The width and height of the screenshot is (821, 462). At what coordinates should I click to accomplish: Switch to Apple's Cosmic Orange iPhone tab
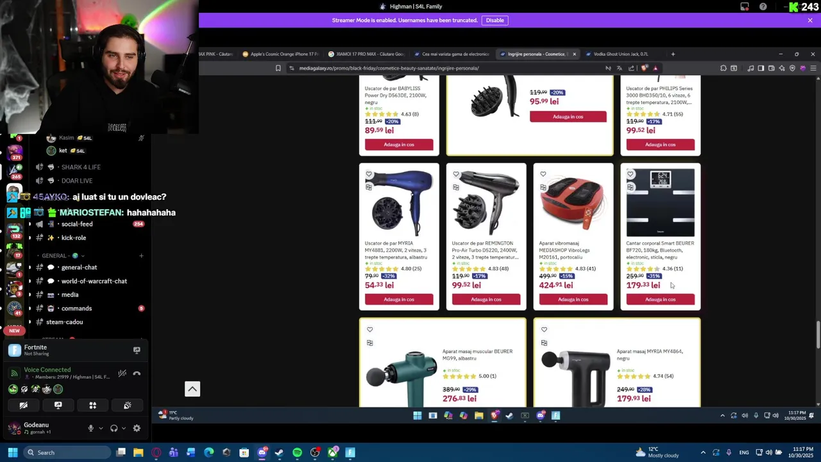(x=280, y=54)
